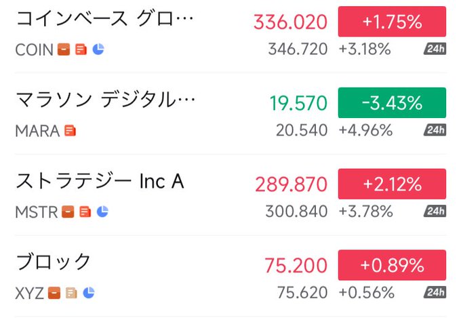Tap the document icon next to COIN
461x318 pixels.
click(x=81, y=49)
